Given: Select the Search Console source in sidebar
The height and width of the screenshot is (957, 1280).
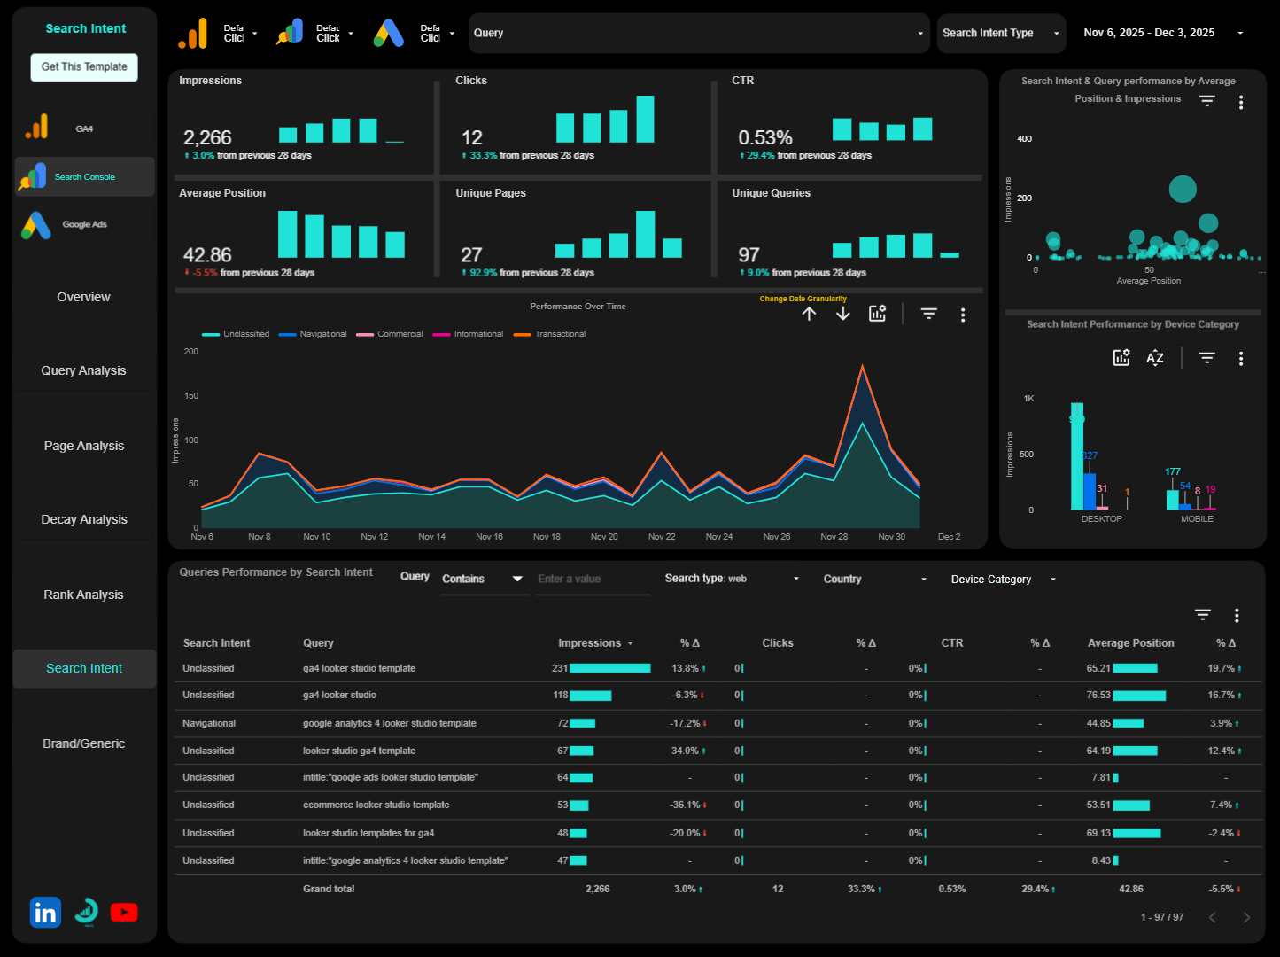Looking at the screenshot, I should click(x=83, y=176).
